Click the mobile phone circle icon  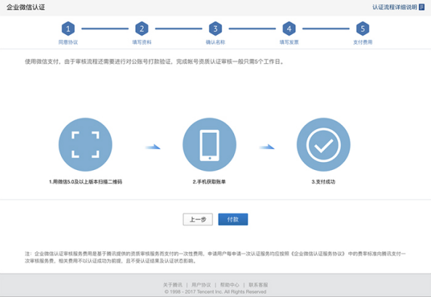coord(209,145)
